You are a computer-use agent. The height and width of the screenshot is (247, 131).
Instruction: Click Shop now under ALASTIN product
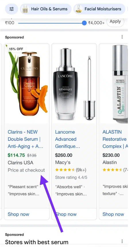coord(113,214)
